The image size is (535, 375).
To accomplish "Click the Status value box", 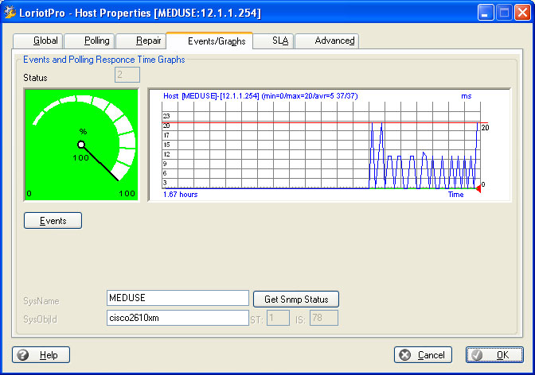I will [x=127, y=75].
